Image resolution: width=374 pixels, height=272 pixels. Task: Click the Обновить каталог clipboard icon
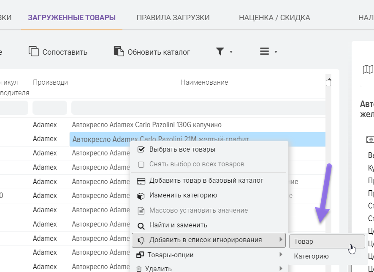point(119,51)
